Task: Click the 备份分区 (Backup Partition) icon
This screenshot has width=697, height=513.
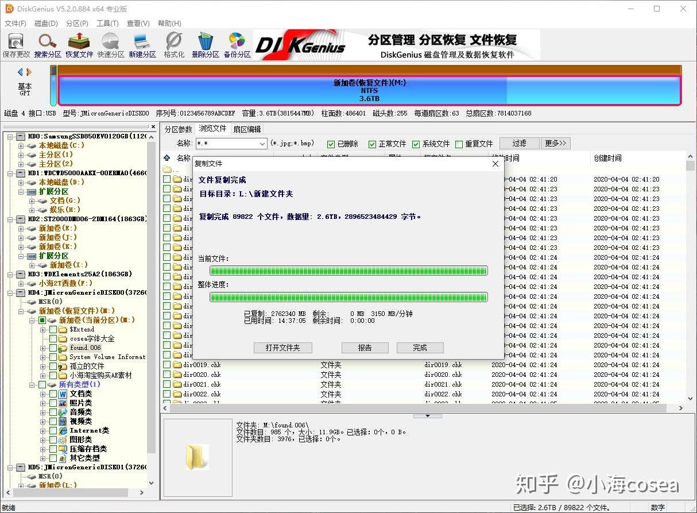Action: tap(237, 45)
